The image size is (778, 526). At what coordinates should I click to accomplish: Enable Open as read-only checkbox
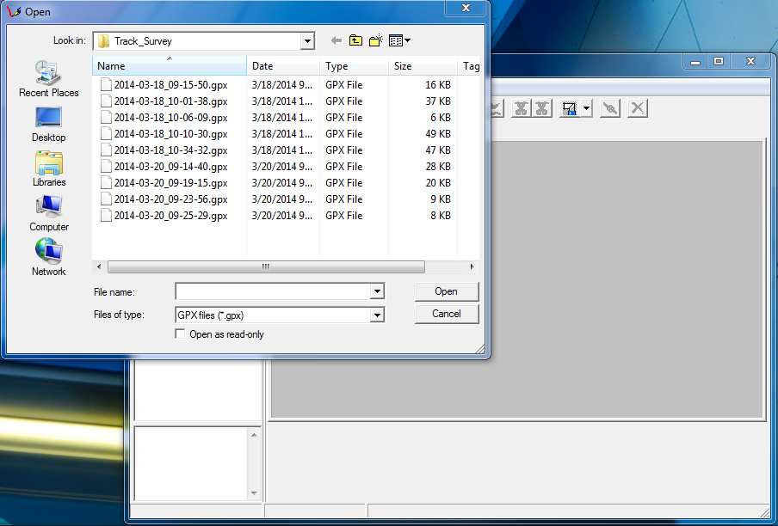pos(181,334)
